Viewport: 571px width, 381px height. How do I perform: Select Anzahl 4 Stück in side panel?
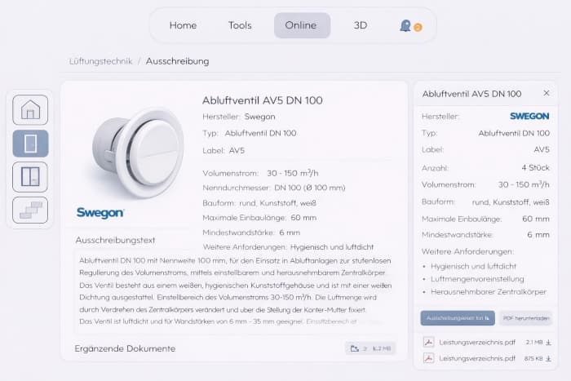(x=535, y=168)
